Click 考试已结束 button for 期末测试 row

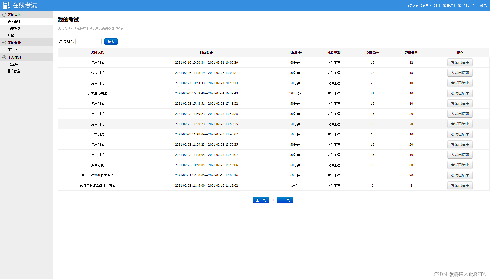pyautogui.click(x=460, y=103)
